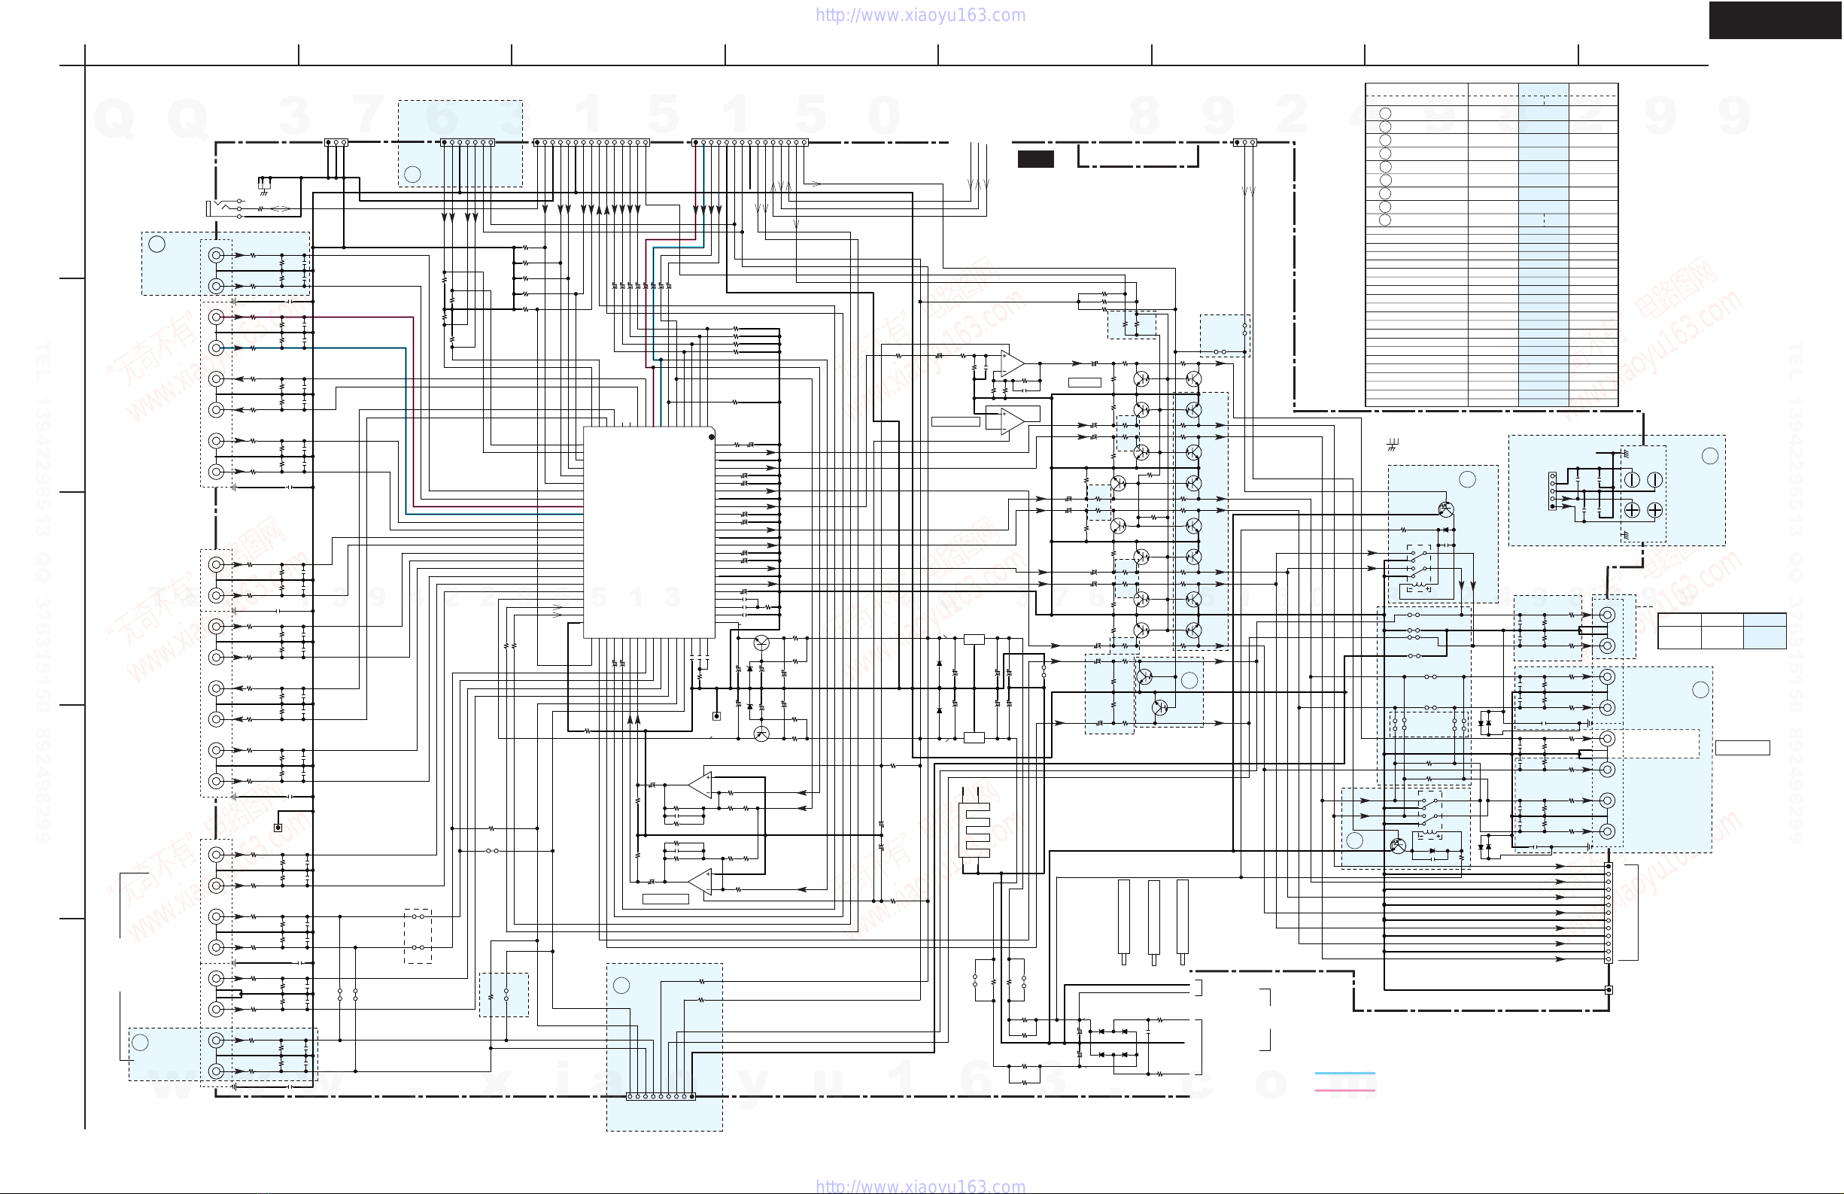The height and width of the screenshot is (1194, 1844).
Task: Click the small three-column table at right edge
Action: (x=1721, y=630)
